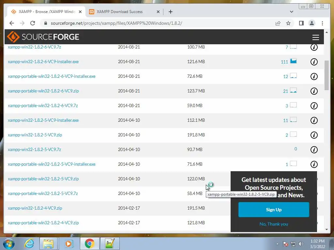334x250 pixels.
Task: Open info for xampp-portable-win32-1.8.2-6-VC9.zip
Action: pyautogui.click(x=314, y=91)
